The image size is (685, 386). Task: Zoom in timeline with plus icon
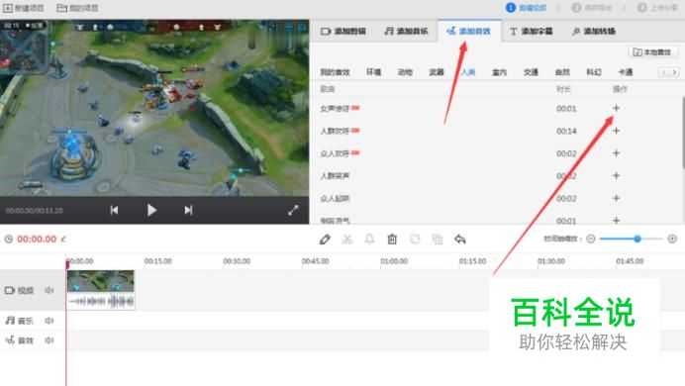[672, 239]
